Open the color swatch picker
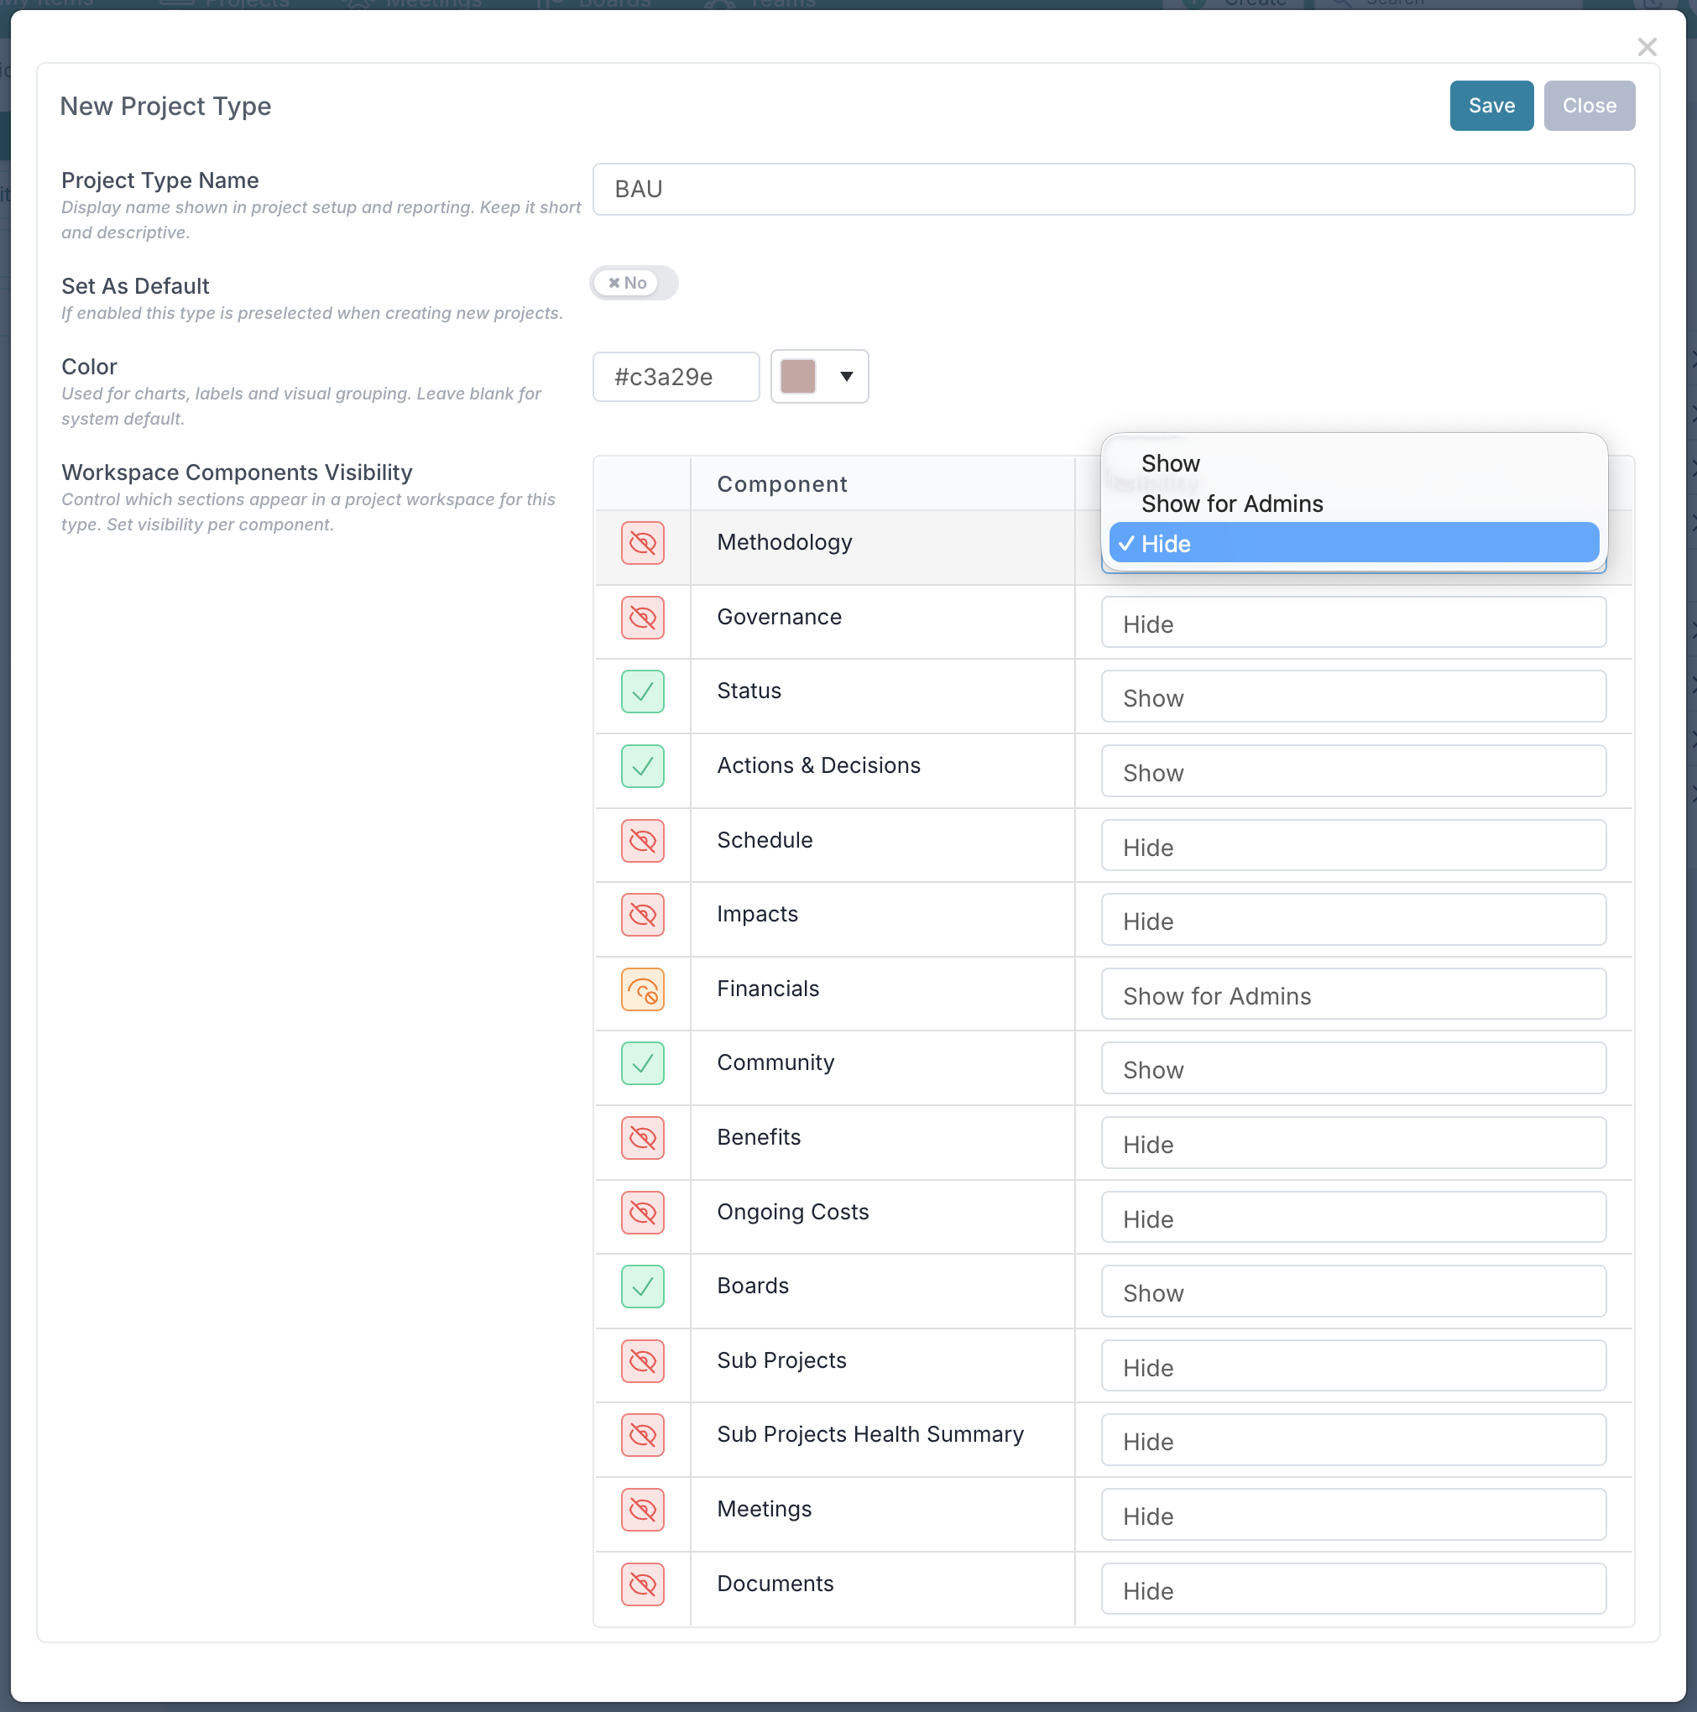This screenshot has width=1697, height=1712. (x=819, y=377)
